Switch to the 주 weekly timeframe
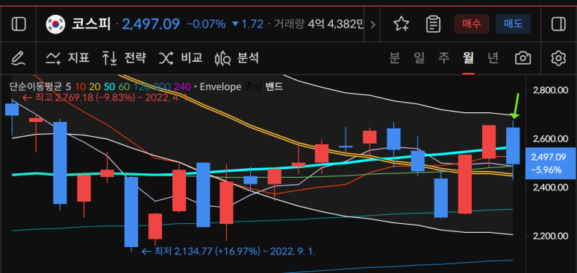Screen dimensions: 577x273 (x=444, y=58)
